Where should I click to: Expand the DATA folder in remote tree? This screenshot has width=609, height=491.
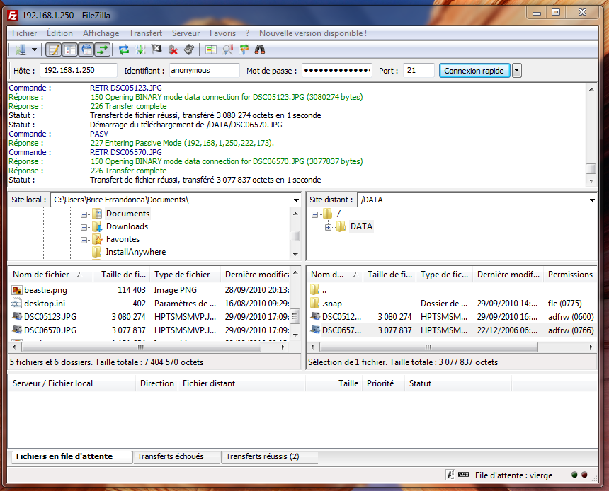pos(328,227)
